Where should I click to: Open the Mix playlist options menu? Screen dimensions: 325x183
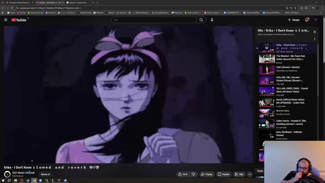pyautogui.click(x=315, y=39)
